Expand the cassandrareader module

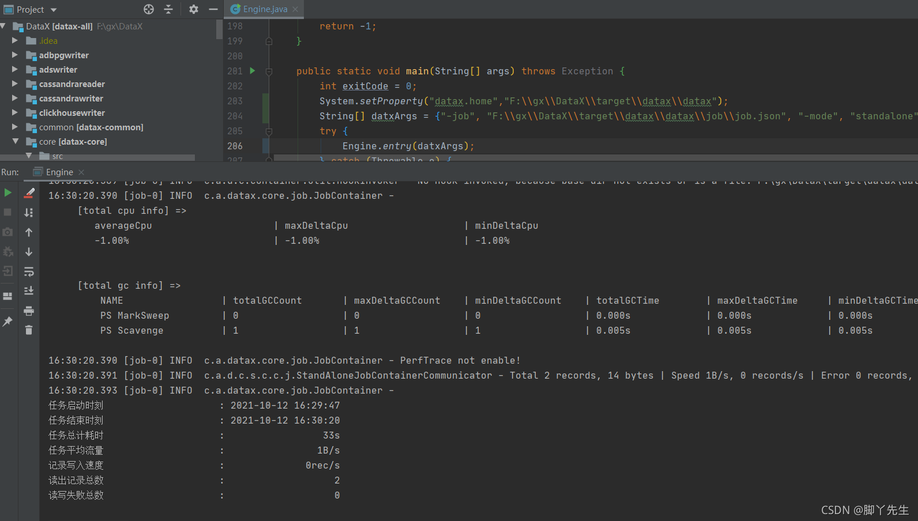[x=15, y=84]
